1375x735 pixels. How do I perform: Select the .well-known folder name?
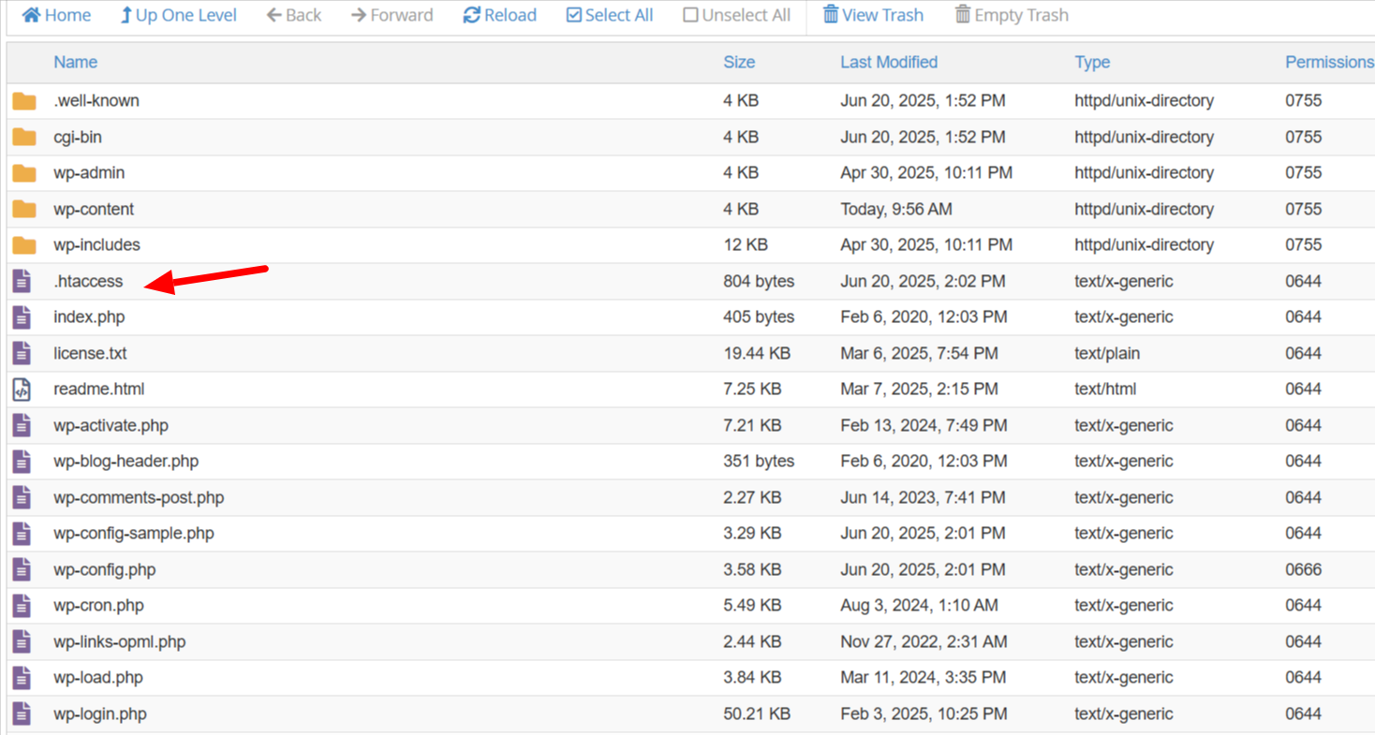[x=96, y=100]
